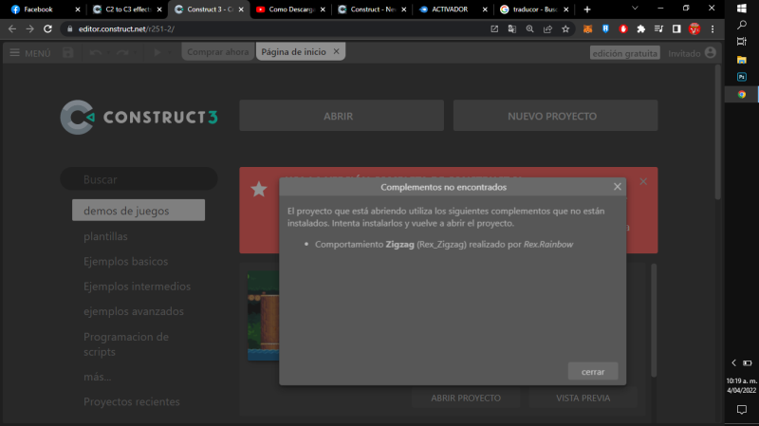The width and height of the screenshot is (759, 426).
Task: Open the Chrome three-dot menu
Action: tap(713, 29)
